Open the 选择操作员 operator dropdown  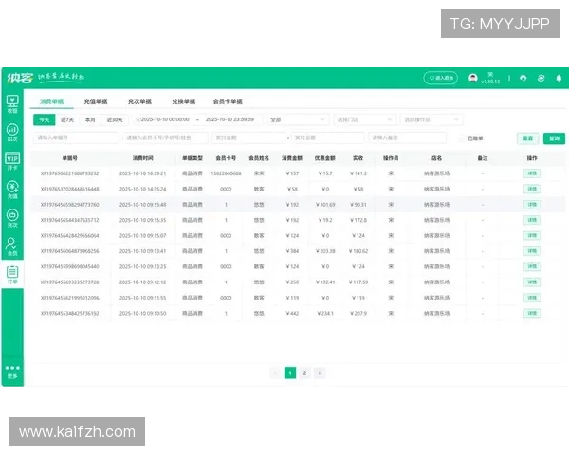pyautogui.click(x=431, y=119)
